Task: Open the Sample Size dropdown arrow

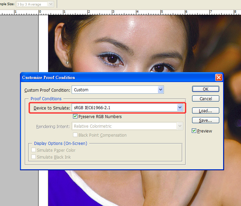Action: [x=51, y=4]
